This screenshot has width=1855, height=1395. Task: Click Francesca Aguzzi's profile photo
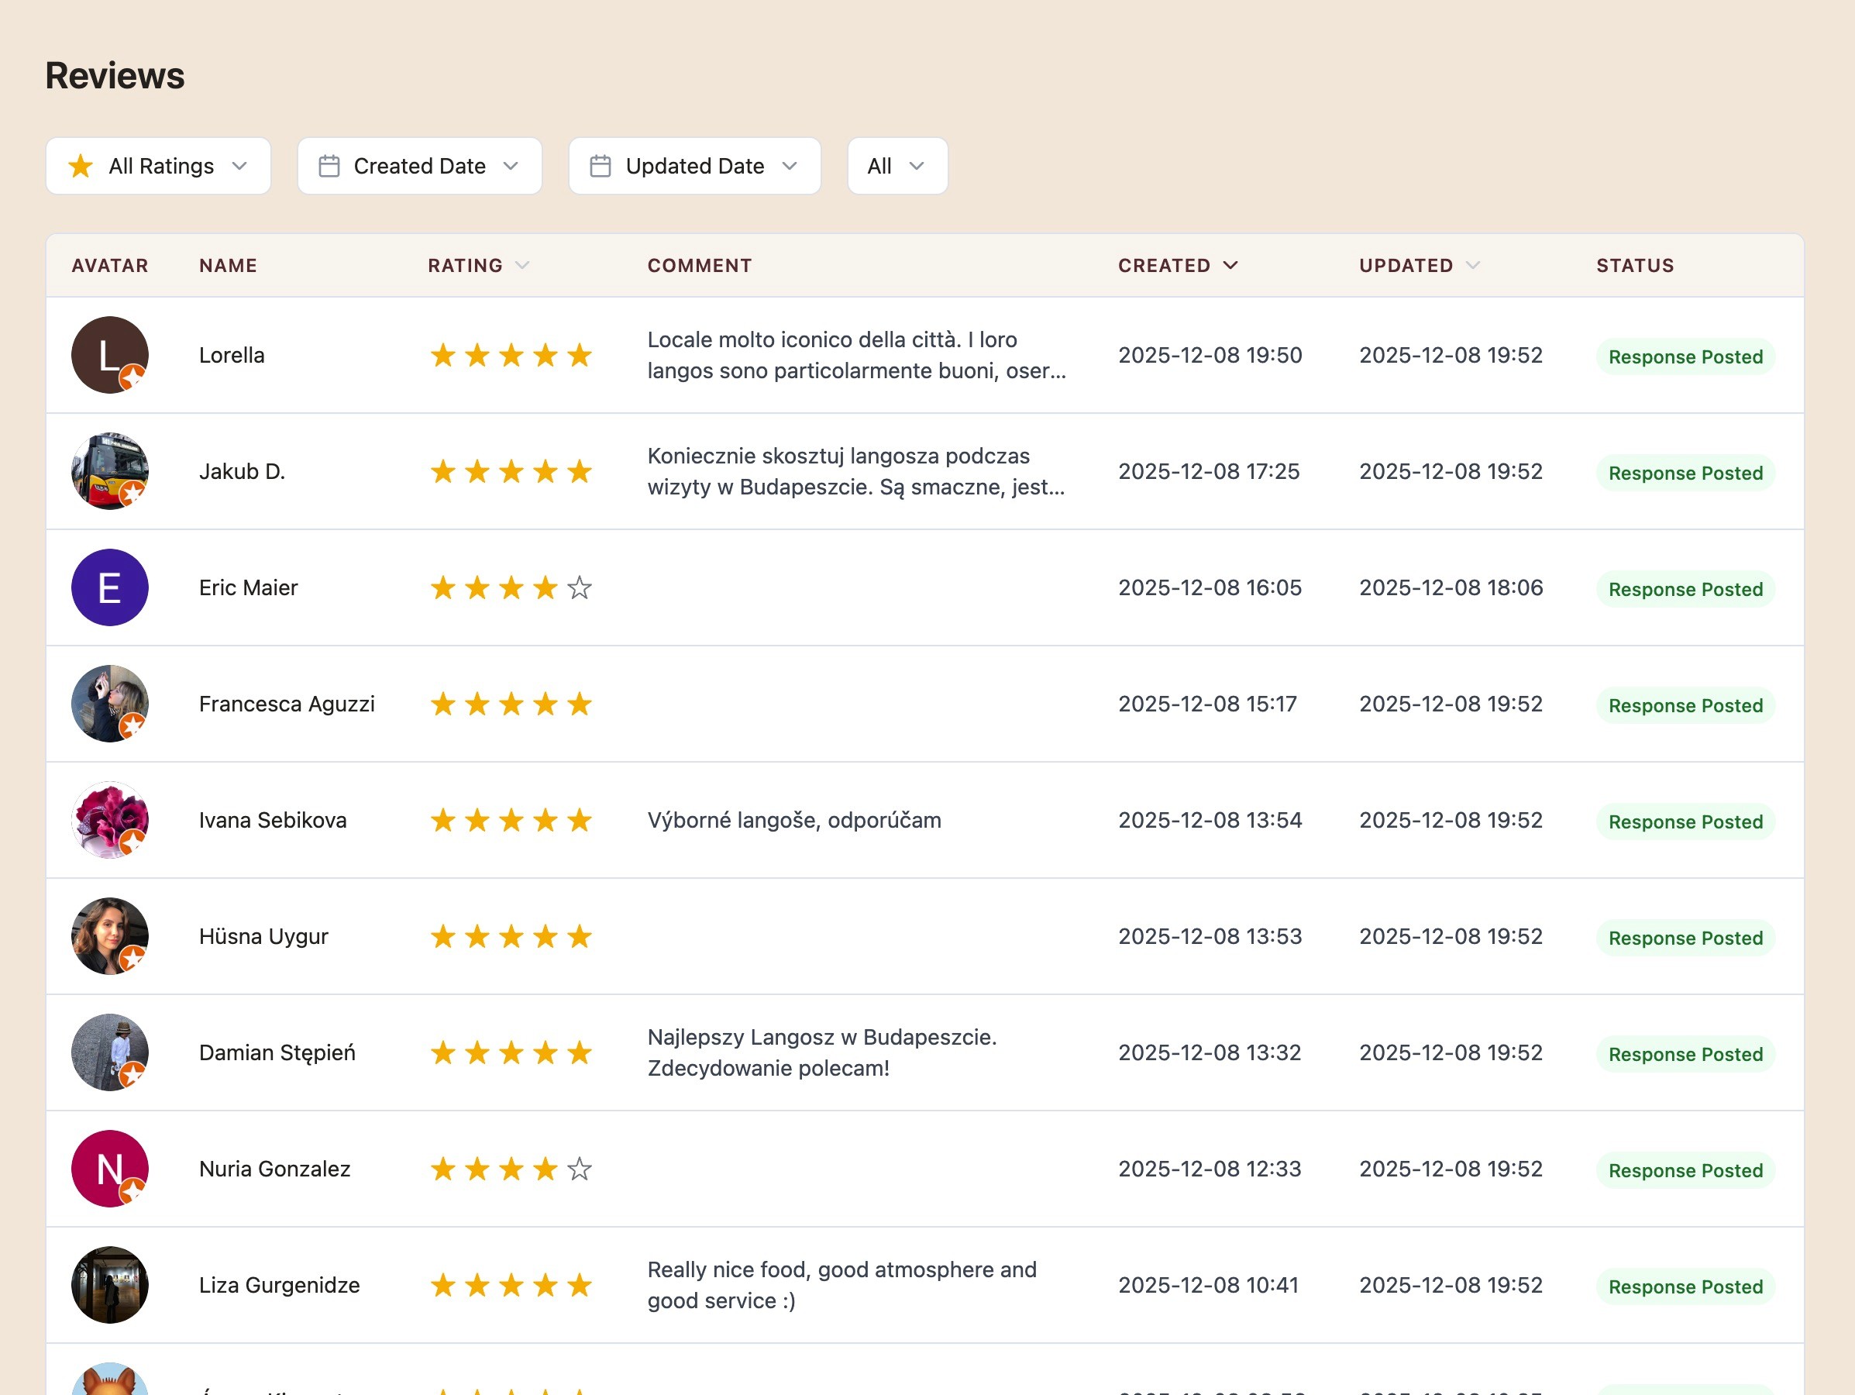click(110, 704)
